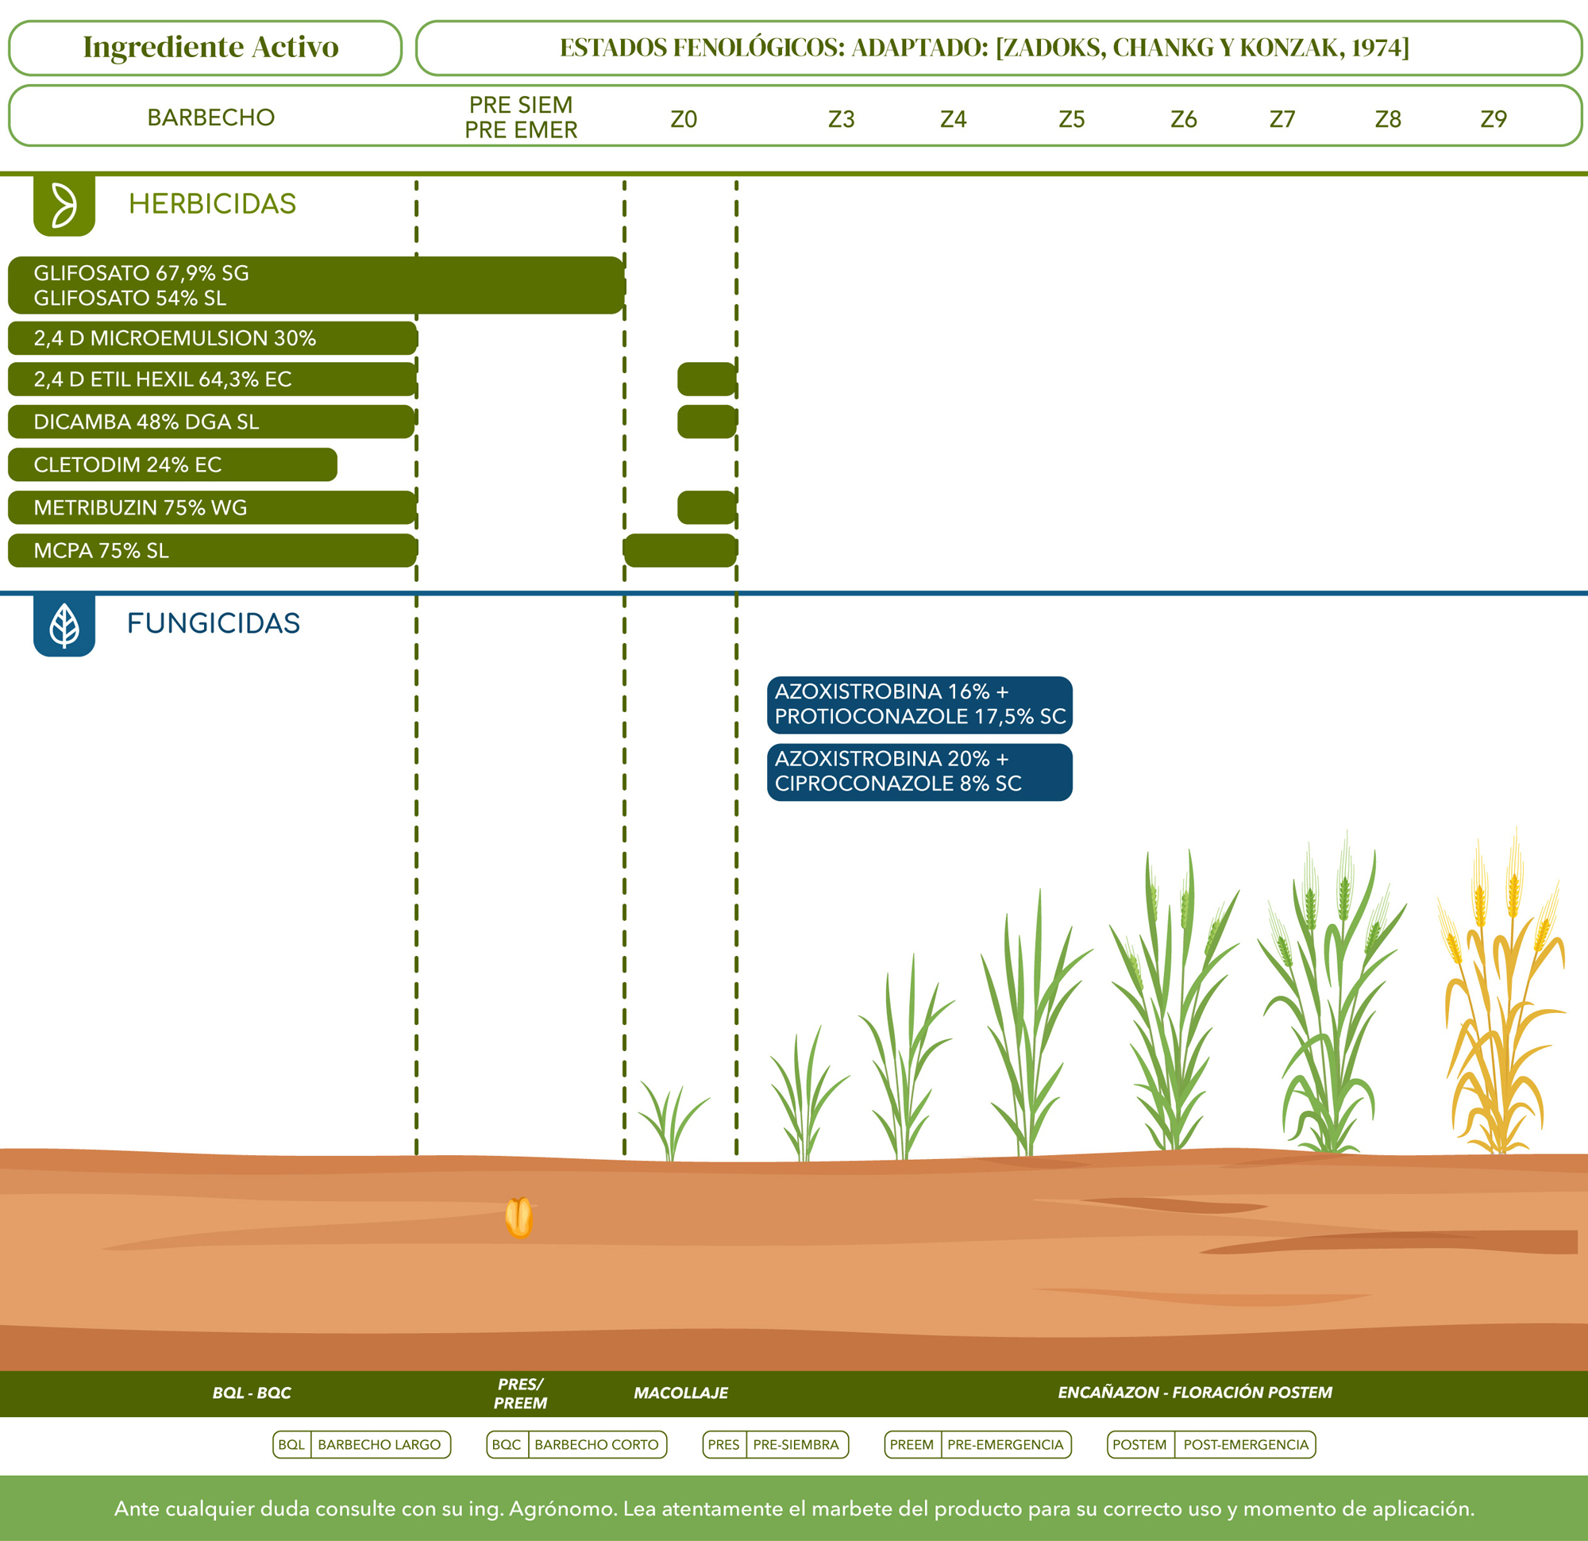
Task: Click the Ingrediente Activo header box
Action: [206, 48]
